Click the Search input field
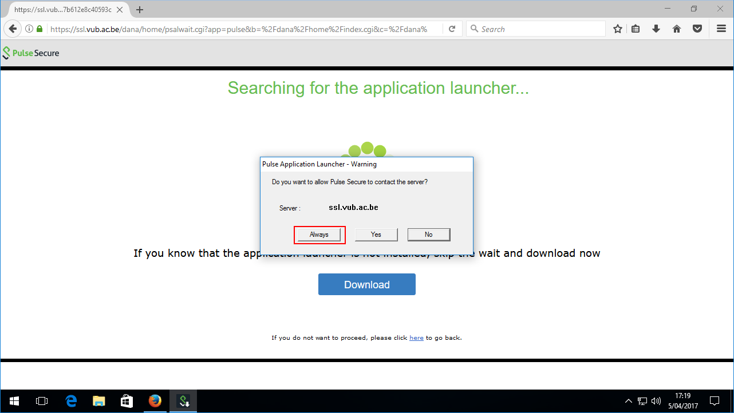This screenshot has width=734, height=413. [535, 29]
